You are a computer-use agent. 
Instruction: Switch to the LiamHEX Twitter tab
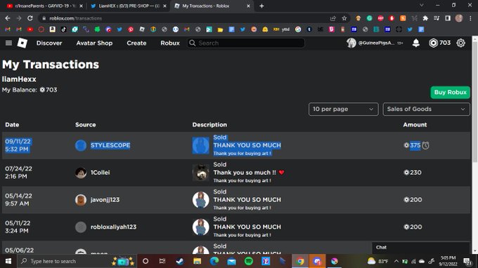pyautogui.click(x=128, y=6)
